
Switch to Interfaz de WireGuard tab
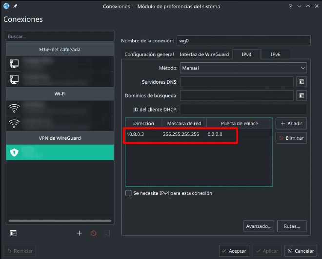click(204, 55)
